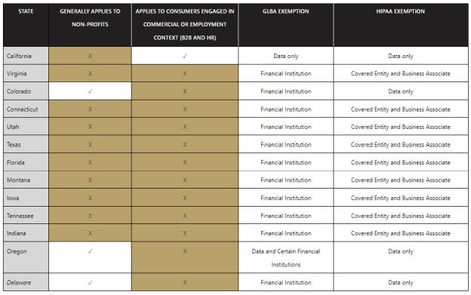Screen dimensions: 471x295
Task: Click the Delaware row label
Action: coord(19,282)
